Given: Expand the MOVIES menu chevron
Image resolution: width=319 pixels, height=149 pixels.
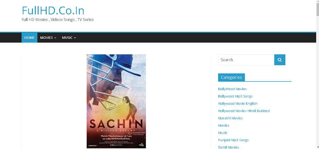Looking at the screenshot, I should tap(55, 38).
